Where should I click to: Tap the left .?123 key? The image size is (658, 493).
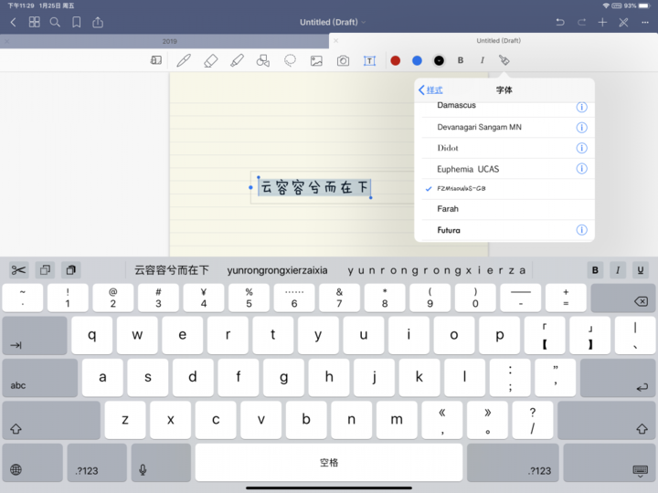click(x=97, y=462)
